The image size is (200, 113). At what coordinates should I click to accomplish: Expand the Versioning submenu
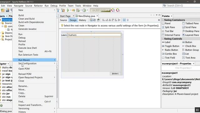coord(54,108)
